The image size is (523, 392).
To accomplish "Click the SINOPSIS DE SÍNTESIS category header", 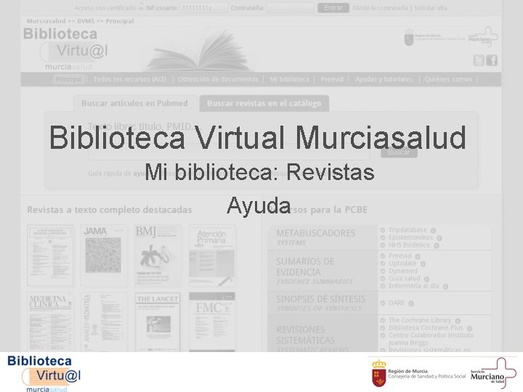I will [323, 303].
